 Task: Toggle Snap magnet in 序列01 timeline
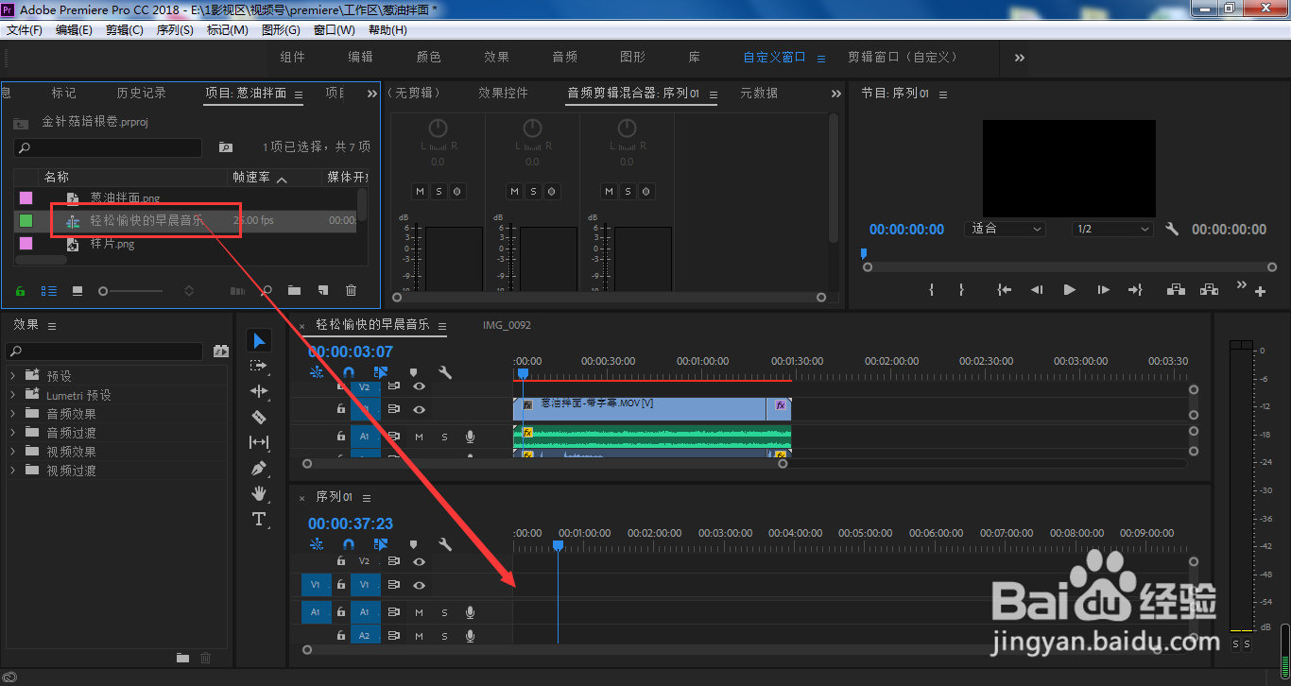point(349,544)
